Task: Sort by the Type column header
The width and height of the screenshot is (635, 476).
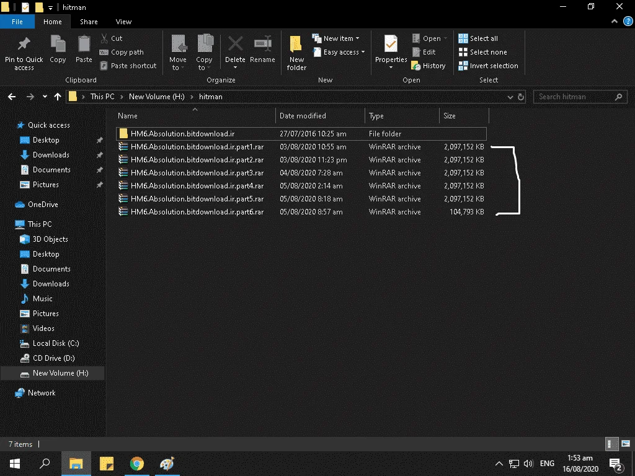Action: coord(402,116)
